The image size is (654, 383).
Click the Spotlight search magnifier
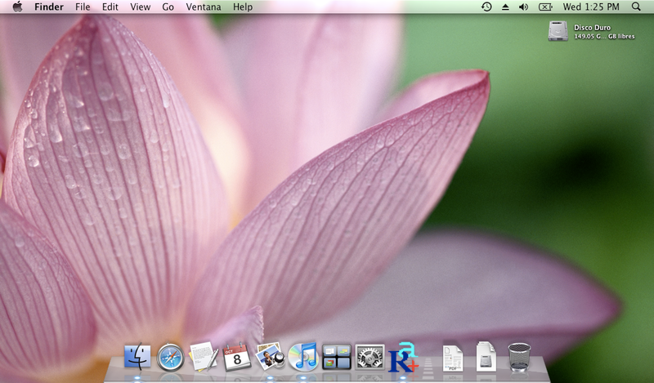pos(636,7)
